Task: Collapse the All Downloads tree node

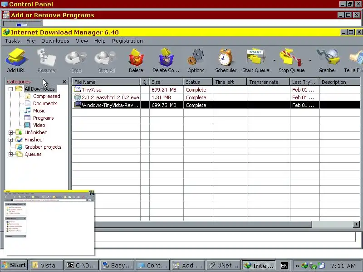Action: pos(10,89)
